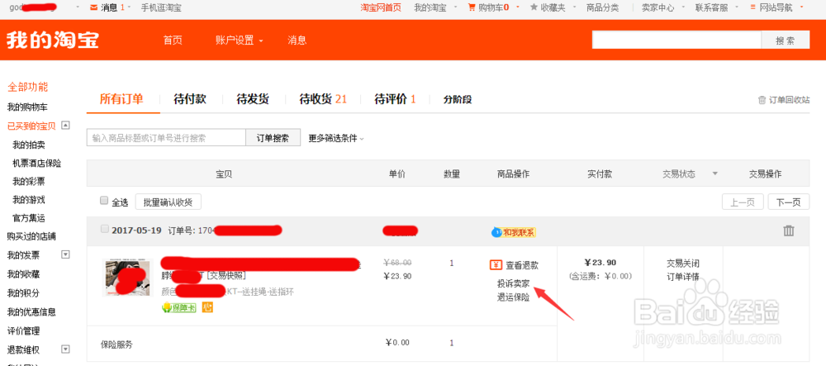Click the 批量确认收货 button
The width and height of the screenshot is (826, 366).
click(168, 202)
